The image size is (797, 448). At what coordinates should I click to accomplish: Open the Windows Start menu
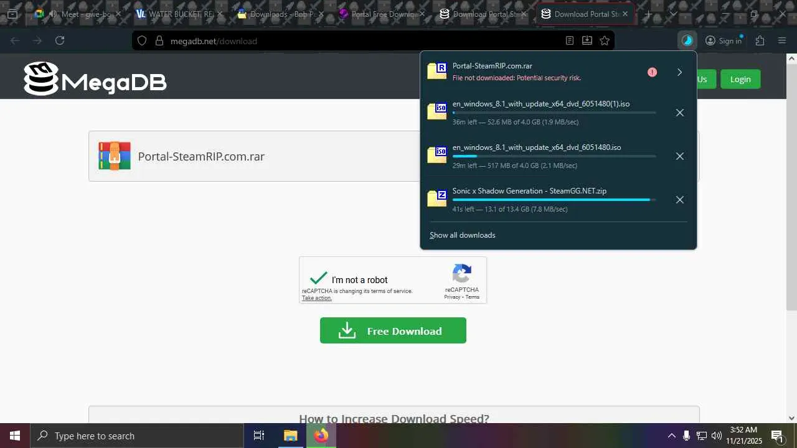[15, 436]
